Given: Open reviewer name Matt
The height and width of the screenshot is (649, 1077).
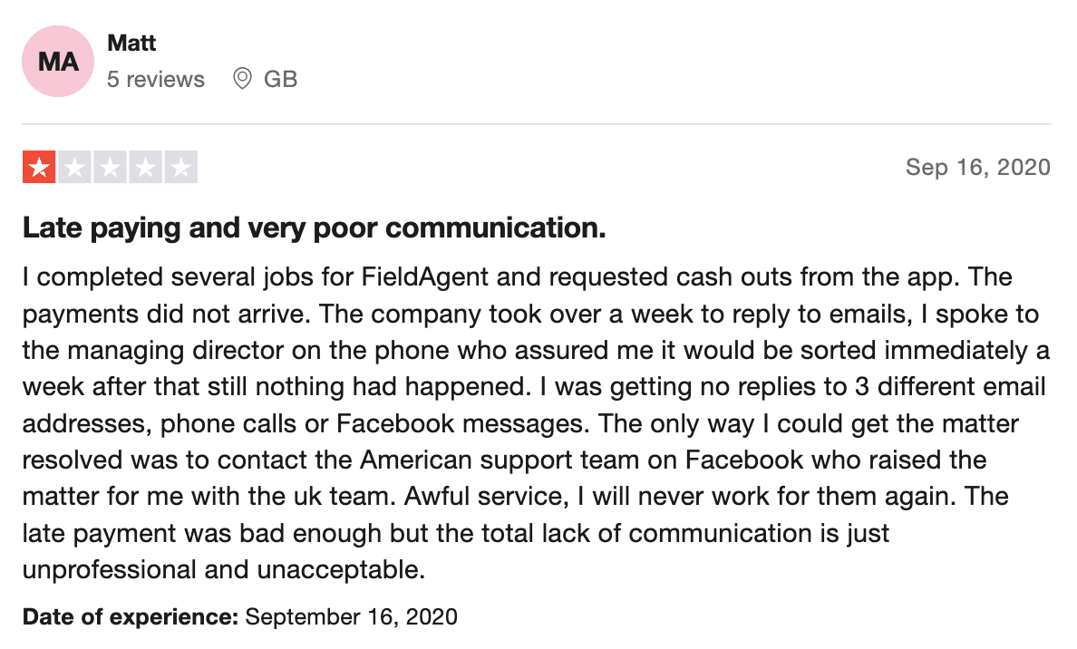Looking at the screenshot, I should click(131, 43).
